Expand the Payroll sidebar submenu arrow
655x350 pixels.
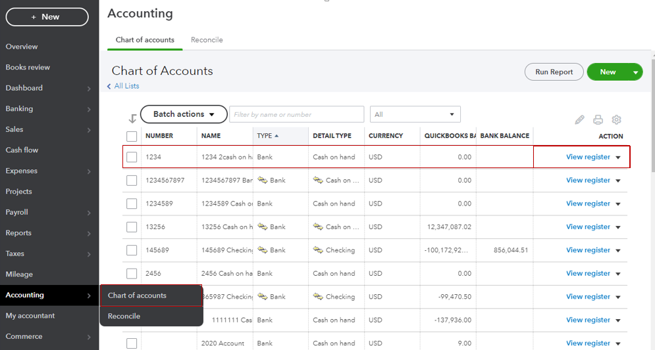point(89,213)
